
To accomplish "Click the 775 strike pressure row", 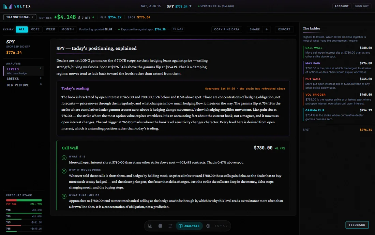I will (x=24, y=217).
